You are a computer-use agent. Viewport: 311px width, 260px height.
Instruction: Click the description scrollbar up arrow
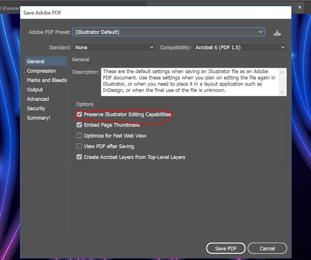[x=282, y=72]
